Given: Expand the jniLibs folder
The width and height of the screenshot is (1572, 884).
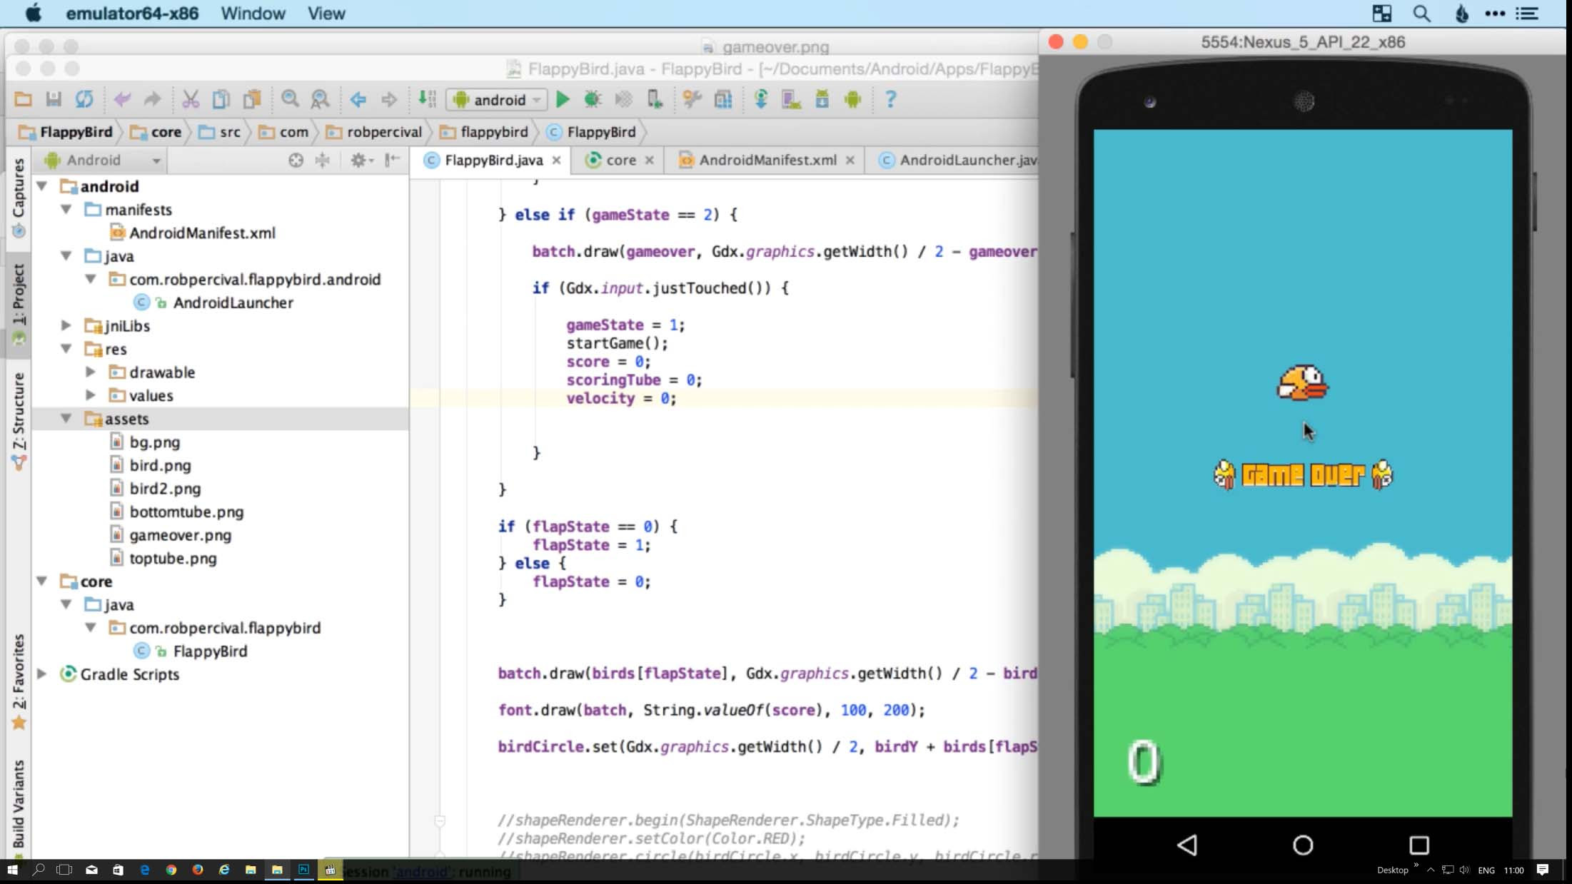Looking at the screenshot, I should (66, 325).
